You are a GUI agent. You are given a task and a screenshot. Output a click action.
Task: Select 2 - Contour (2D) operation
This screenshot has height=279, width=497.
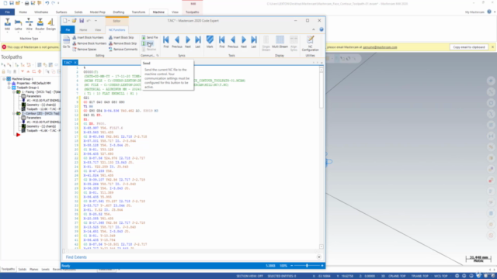40,113
